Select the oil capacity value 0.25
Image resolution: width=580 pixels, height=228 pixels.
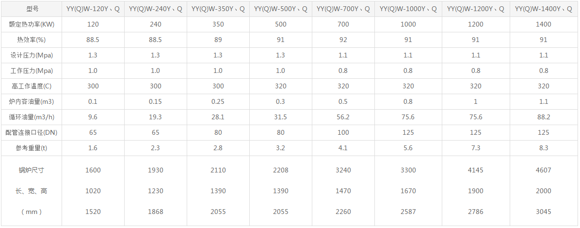click(x=218, y=101)
